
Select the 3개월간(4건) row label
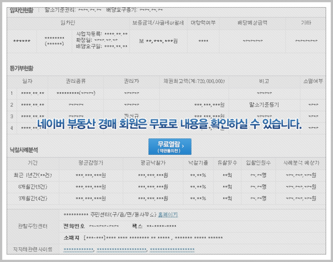(x=33, y=199)
